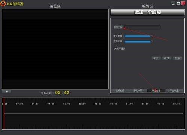Click the 01:00 mark on timeline
The width and height of the screenshot is (187, 135).
tap(35, 104)
